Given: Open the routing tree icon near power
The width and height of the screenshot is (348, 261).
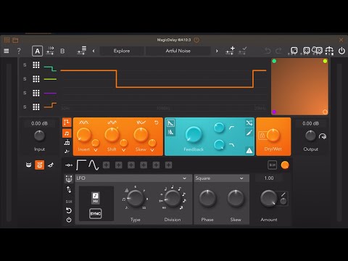Looking at the screenshot, I should 329,51.
